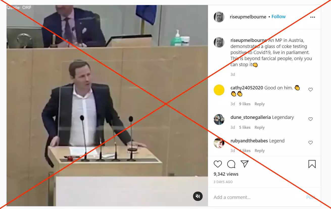Click the Add a comment field
Image resolution: width=331 pixels, height=209 pixels.
(x=258, y=197)
